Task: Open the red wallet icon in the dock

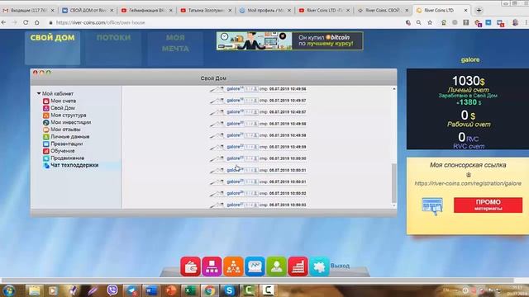Action: [x=191, y=266]
